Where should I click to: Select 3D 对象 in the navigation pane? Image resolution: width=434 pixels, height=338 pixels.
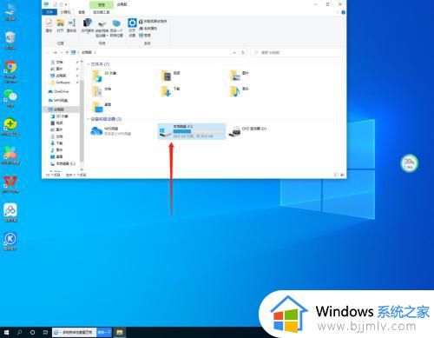point(60,116)
